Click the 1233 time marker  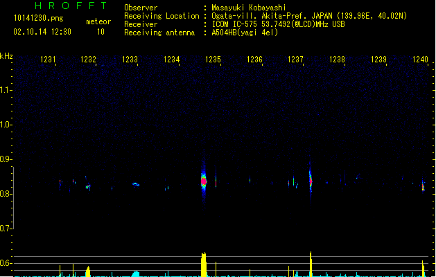(130, 60)
